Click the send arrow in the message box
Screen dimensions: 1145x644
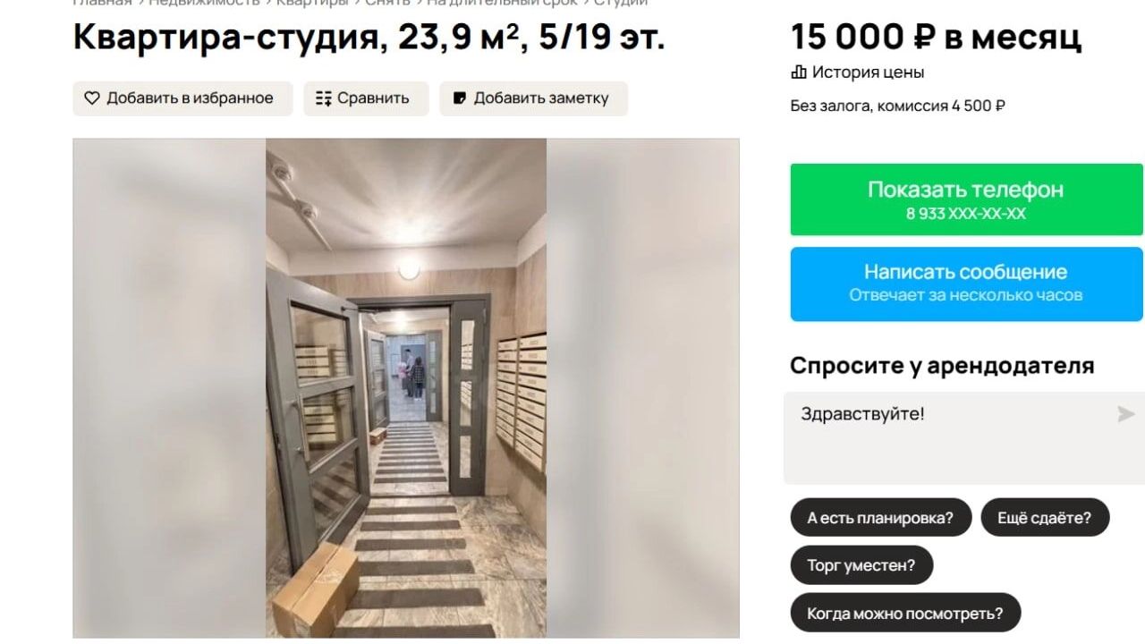coord(1125,413)
